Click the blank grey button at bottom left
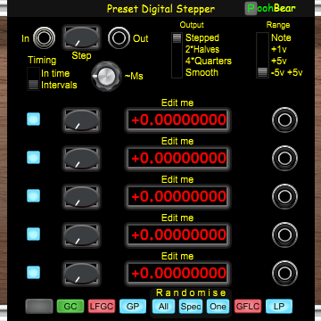 (39, 307)
